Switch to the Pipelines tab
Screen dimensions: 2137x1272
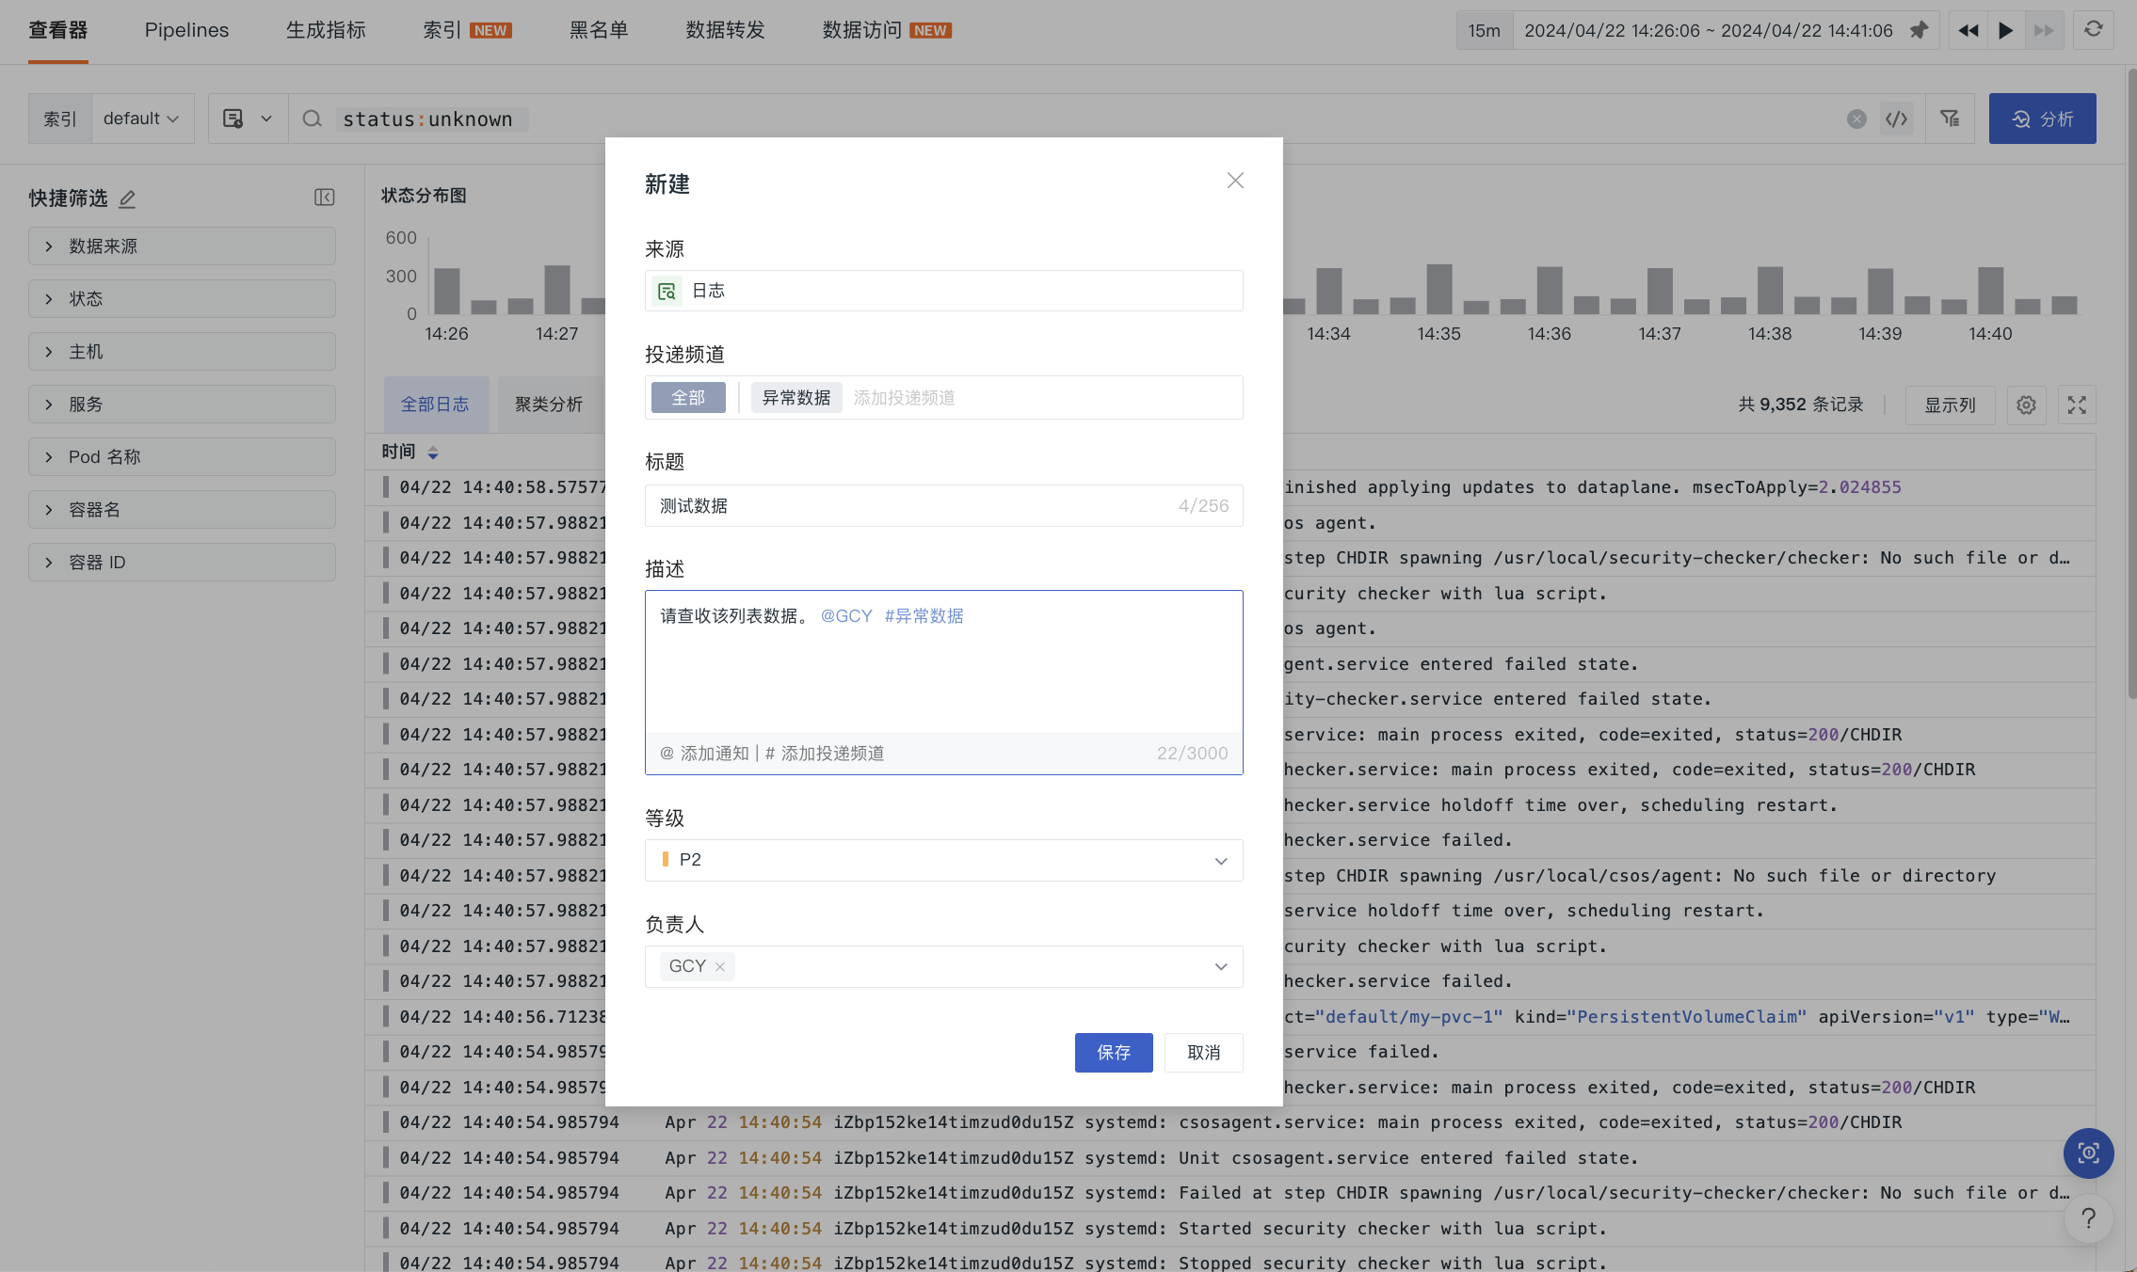pyautogui.click(x=186, y=30)
